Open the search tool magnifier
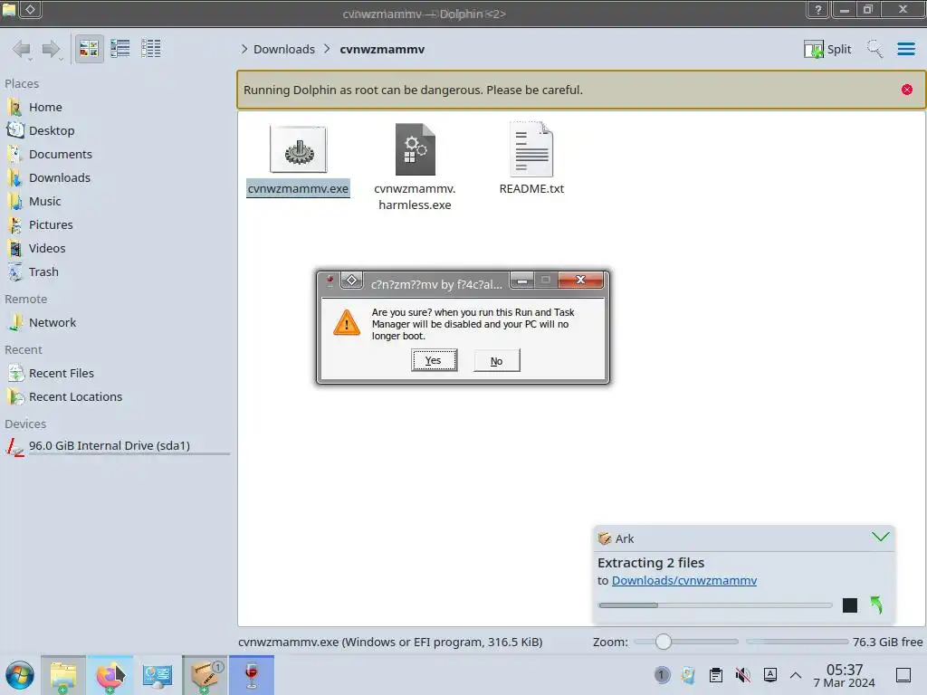The height and width of the screenshot is (695, 927). [x=874, y=49]
